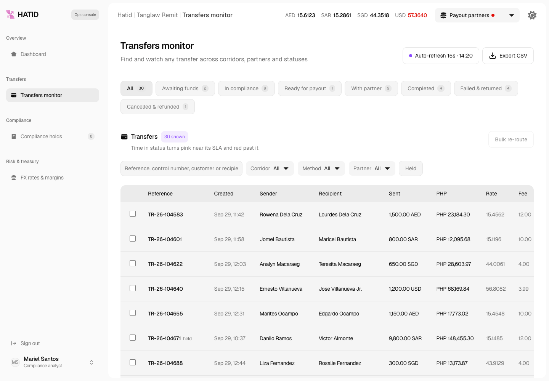The width and height of the screenshot is (549, 381).
Task: Click the Compliance holds document icon
Action: click(14, 136)
